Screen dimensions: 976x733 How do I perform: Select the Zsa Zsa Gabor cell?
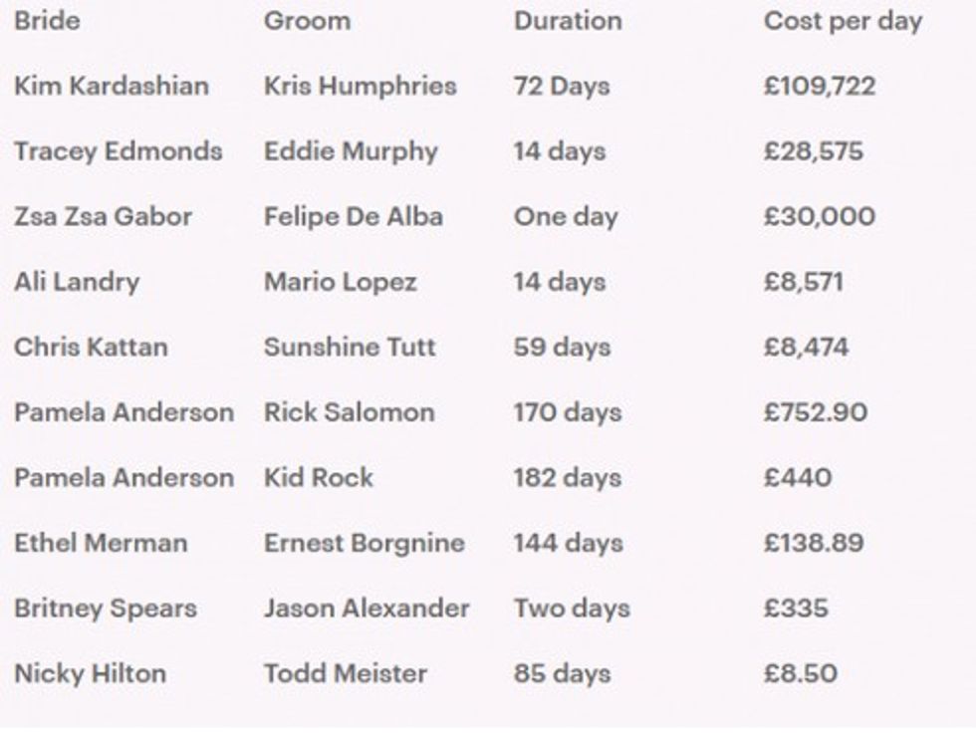[x=103, y=216]
